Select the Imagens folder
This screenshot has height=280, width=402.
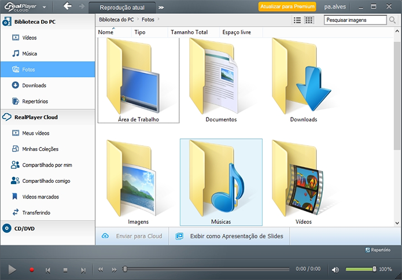138,182
